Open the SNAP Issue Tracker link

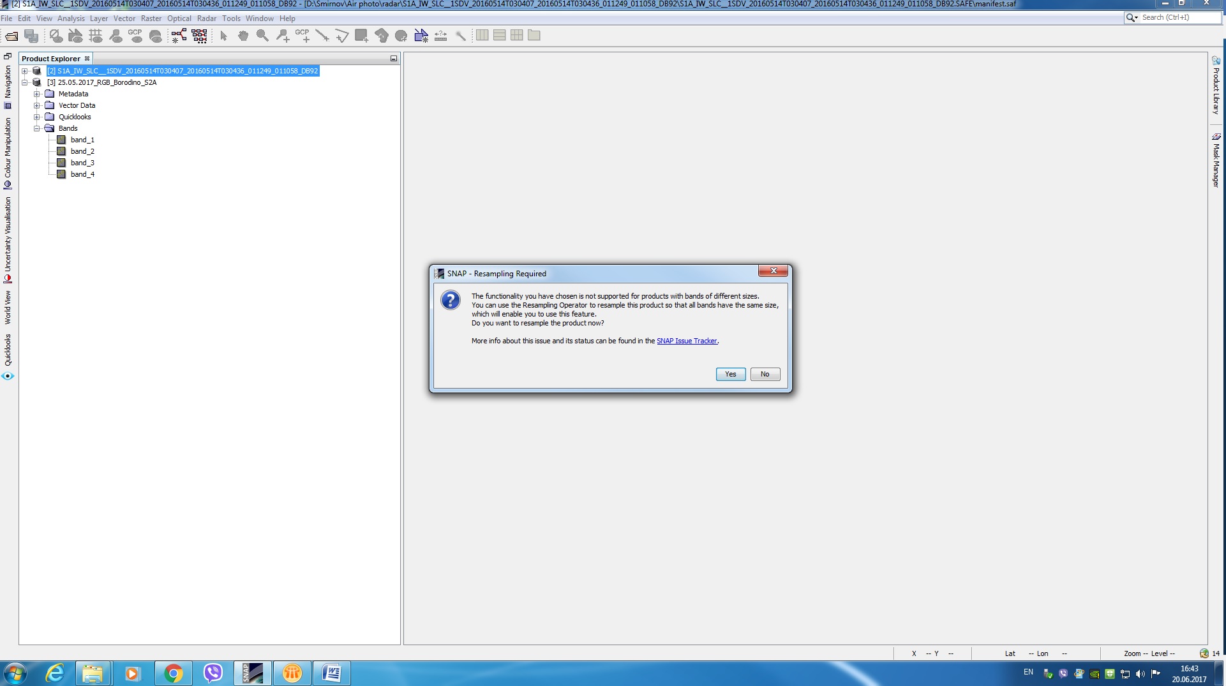687,341
